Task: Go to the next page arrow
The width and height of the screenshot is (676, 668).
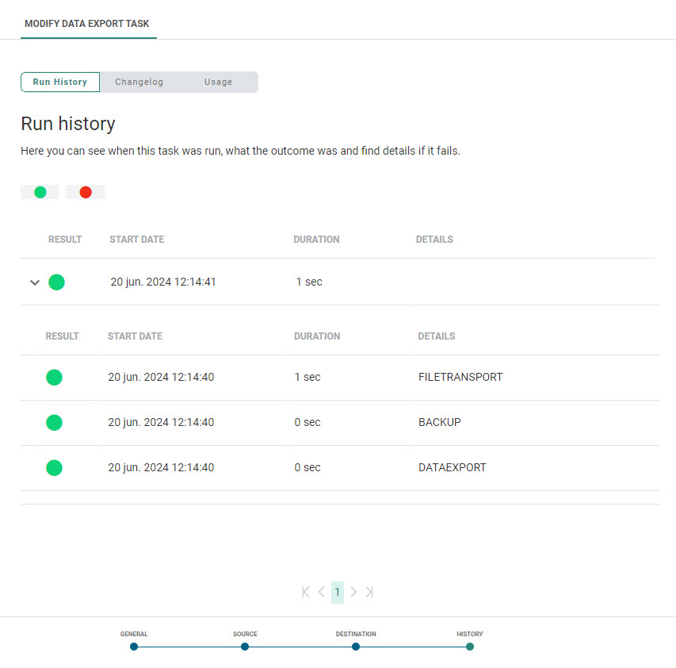Action: point(353,592)
